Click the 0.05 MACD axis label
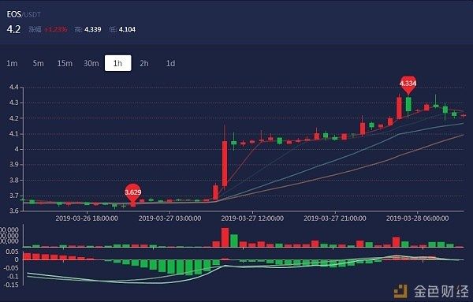The height and width of the screenshot is (302, 473). pyautogui.click(x=12, y=252)
